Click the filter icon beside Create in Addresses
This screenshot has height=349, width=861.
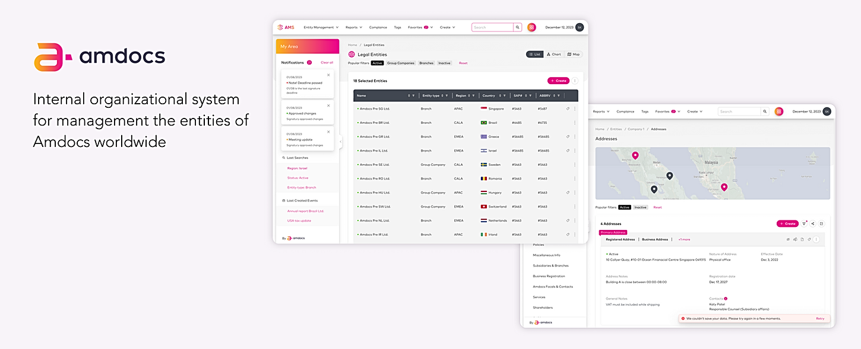pyautogui.click(x=804, y=223)
